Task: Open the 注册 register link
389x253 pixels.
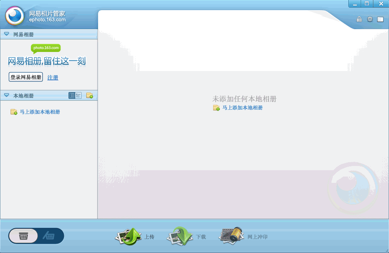Action: coord(52,78)
